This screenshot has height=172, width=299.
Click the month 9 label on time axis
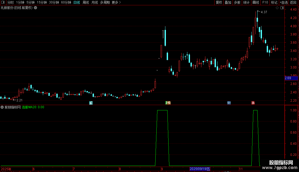(x=162, y=169)
